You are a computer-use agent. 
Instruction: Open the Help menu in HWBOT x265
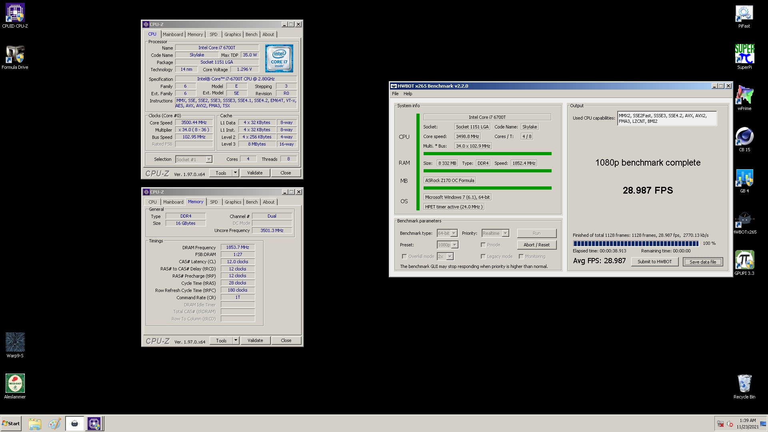pos(408,94)
